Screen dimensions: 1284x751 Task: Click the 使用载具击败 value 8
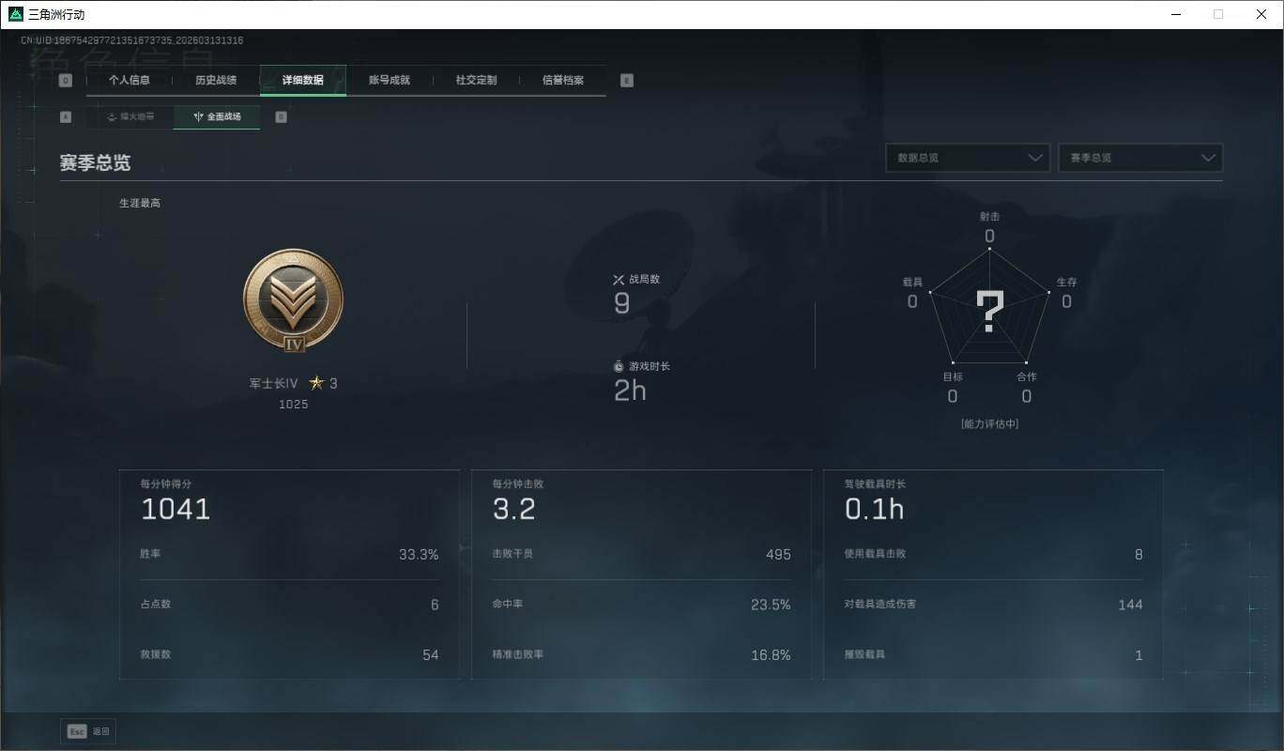[1139, 555]
